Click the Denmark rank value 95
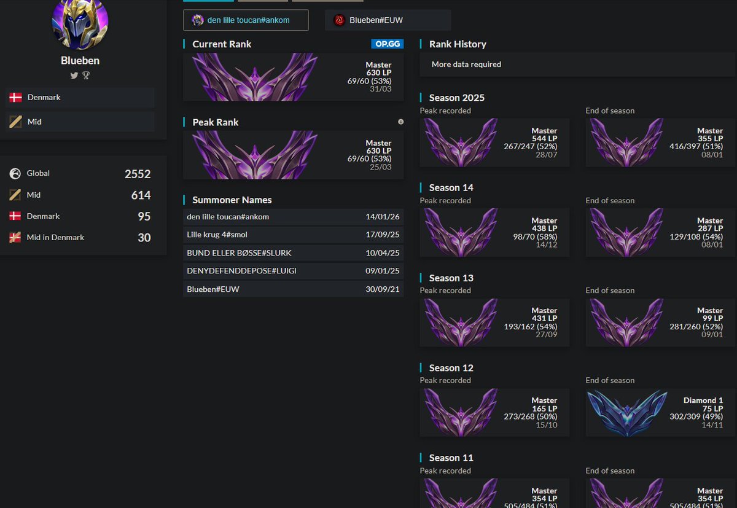This screenshot has height=508, width=737. coord(144,217)
